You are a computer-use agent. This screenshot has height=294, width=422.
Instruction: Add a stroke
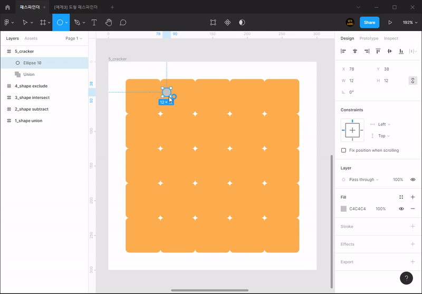[x=413, y=226]
